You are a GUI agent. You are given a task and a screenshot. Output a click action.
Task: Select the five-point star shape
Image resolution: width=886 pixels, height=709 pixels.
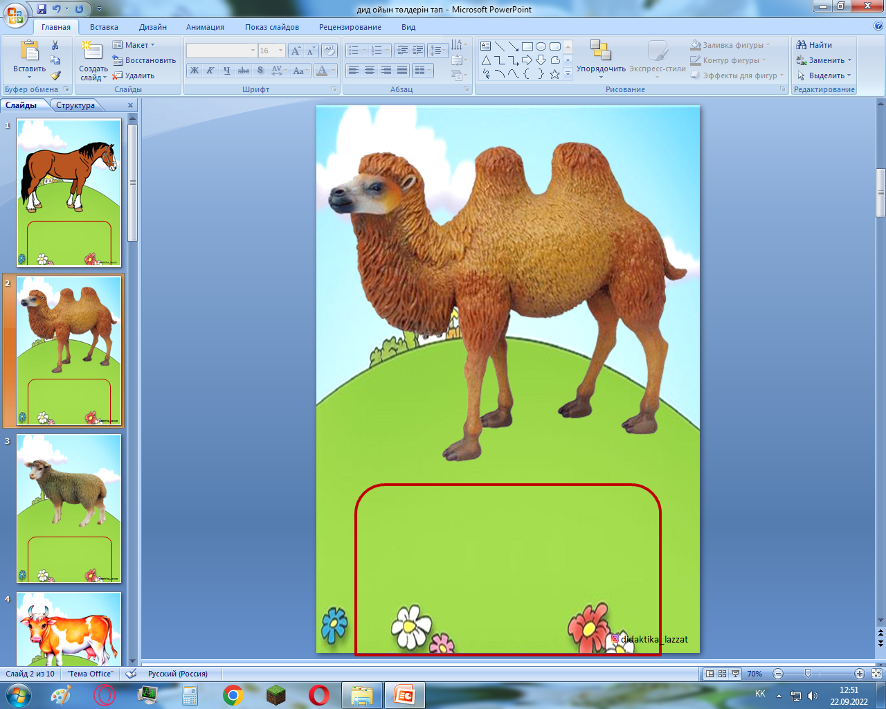click(x=554, y=74)
